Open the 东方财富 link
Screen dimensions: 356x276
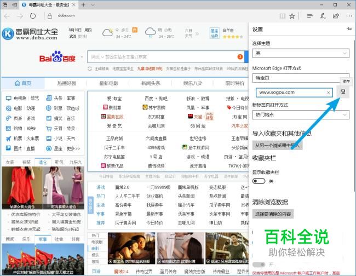(x=156, y=117)
